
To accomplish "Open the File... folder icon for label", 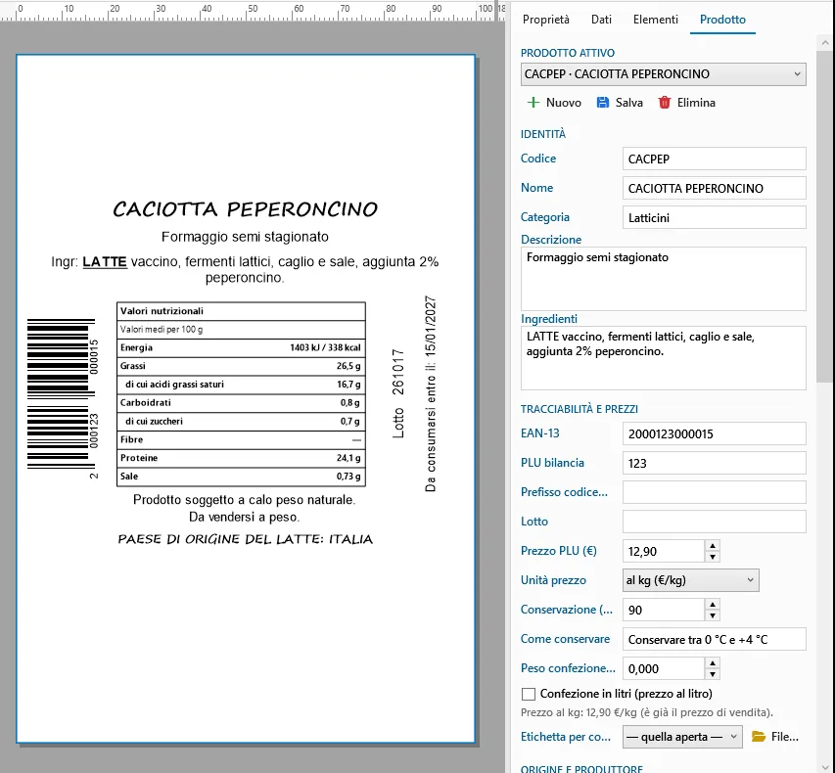I will tap(759, 736).
